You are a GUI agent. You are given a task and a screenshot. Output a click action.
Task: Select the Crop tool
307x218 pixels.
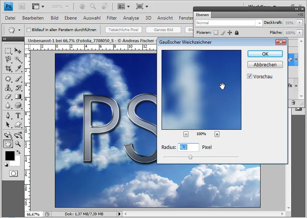pyautogui.click(x=8, y=68)
